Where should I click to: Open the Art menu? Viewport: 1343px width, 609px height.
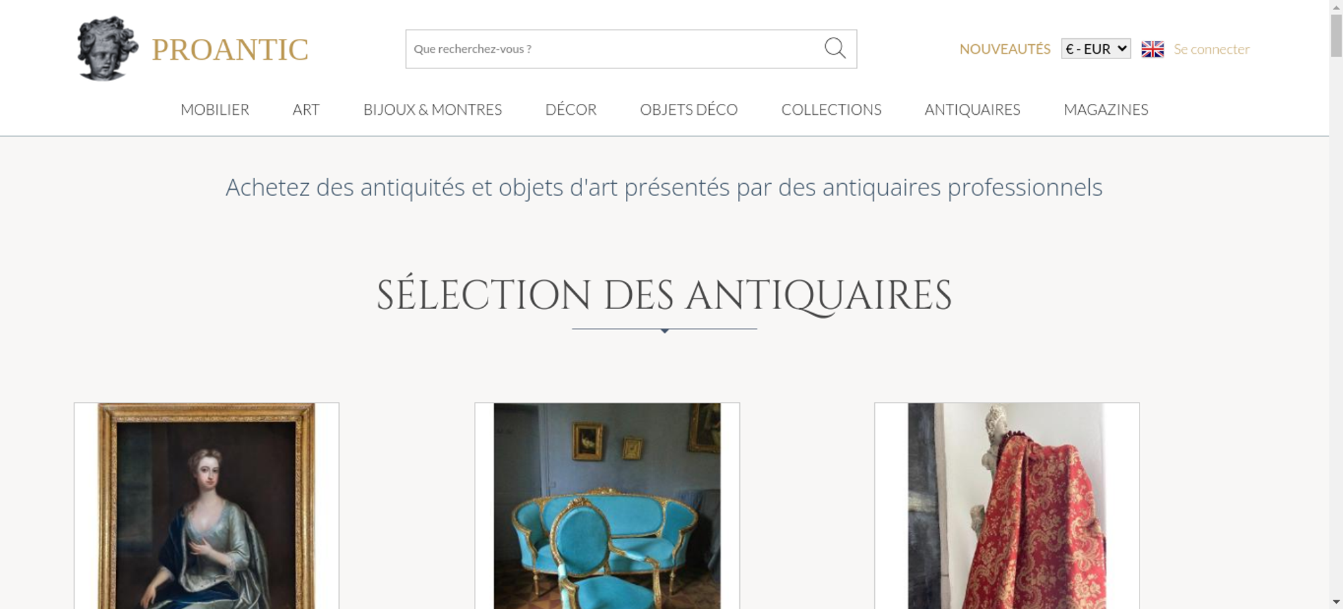point(306,109)
